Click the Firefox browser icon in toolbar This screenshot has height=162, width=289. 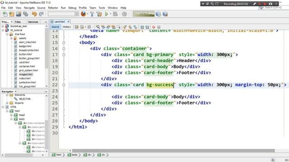[83, 14]
